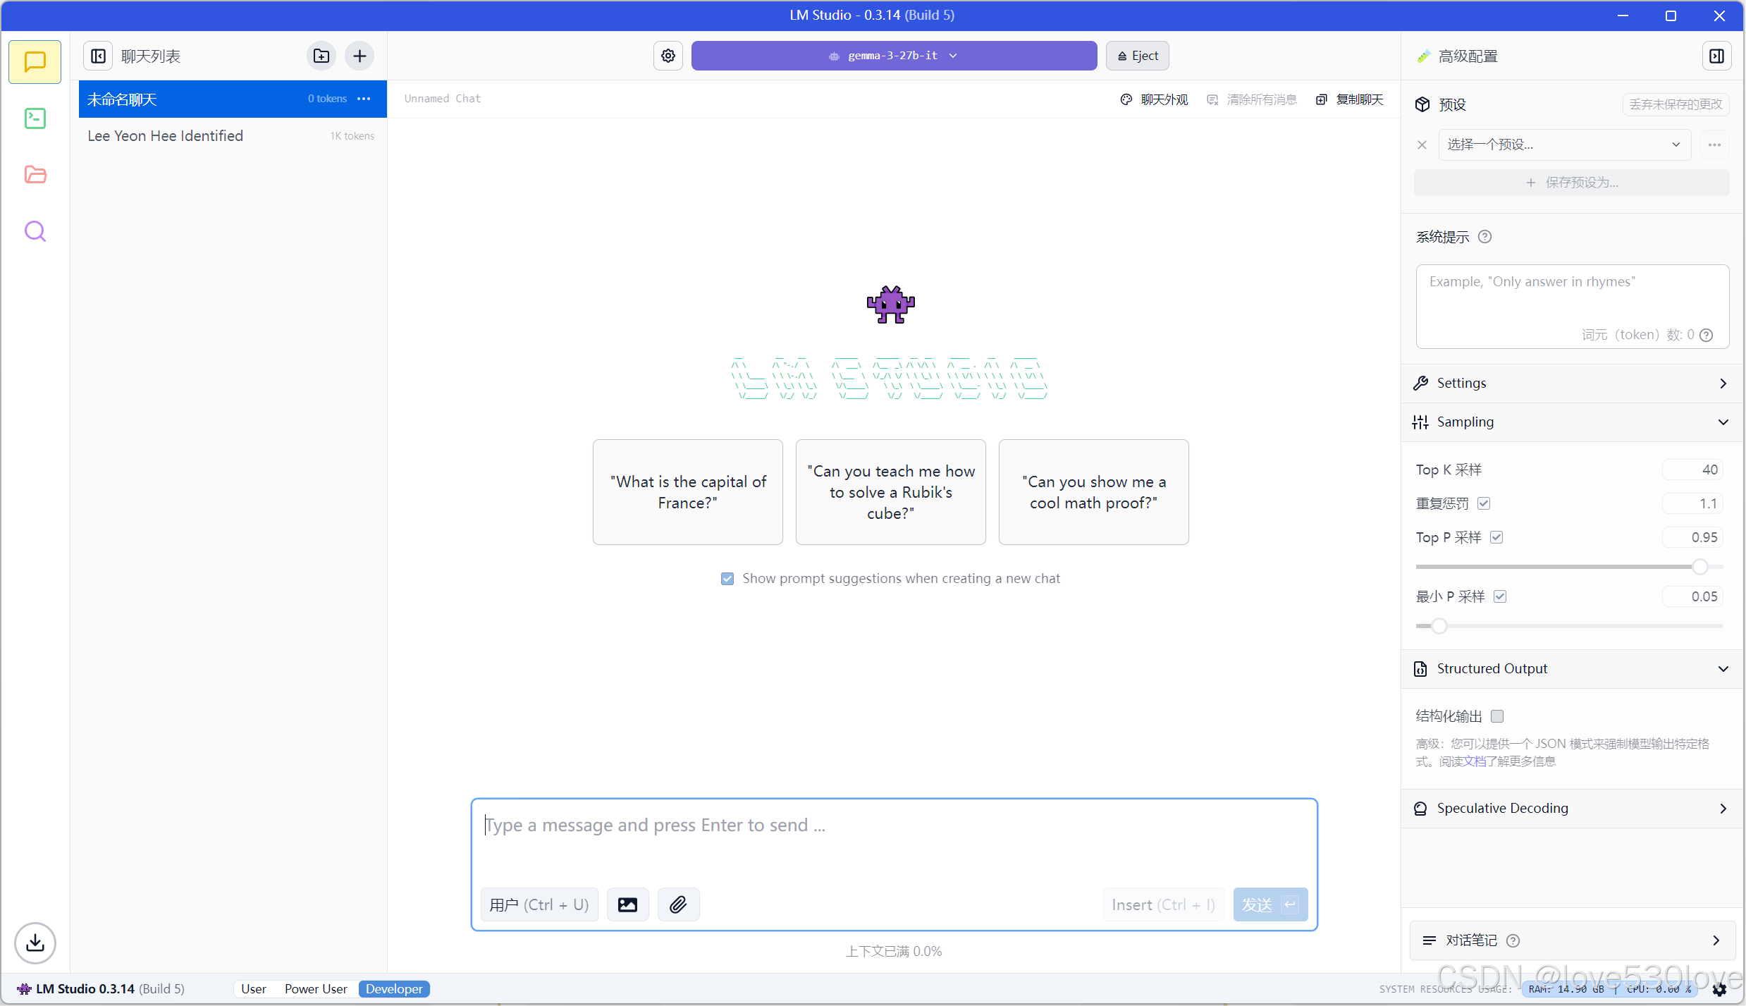Open the 文档 documentation link
The width and height of the screenshot is (1746, 1006).
point(1475,761)
